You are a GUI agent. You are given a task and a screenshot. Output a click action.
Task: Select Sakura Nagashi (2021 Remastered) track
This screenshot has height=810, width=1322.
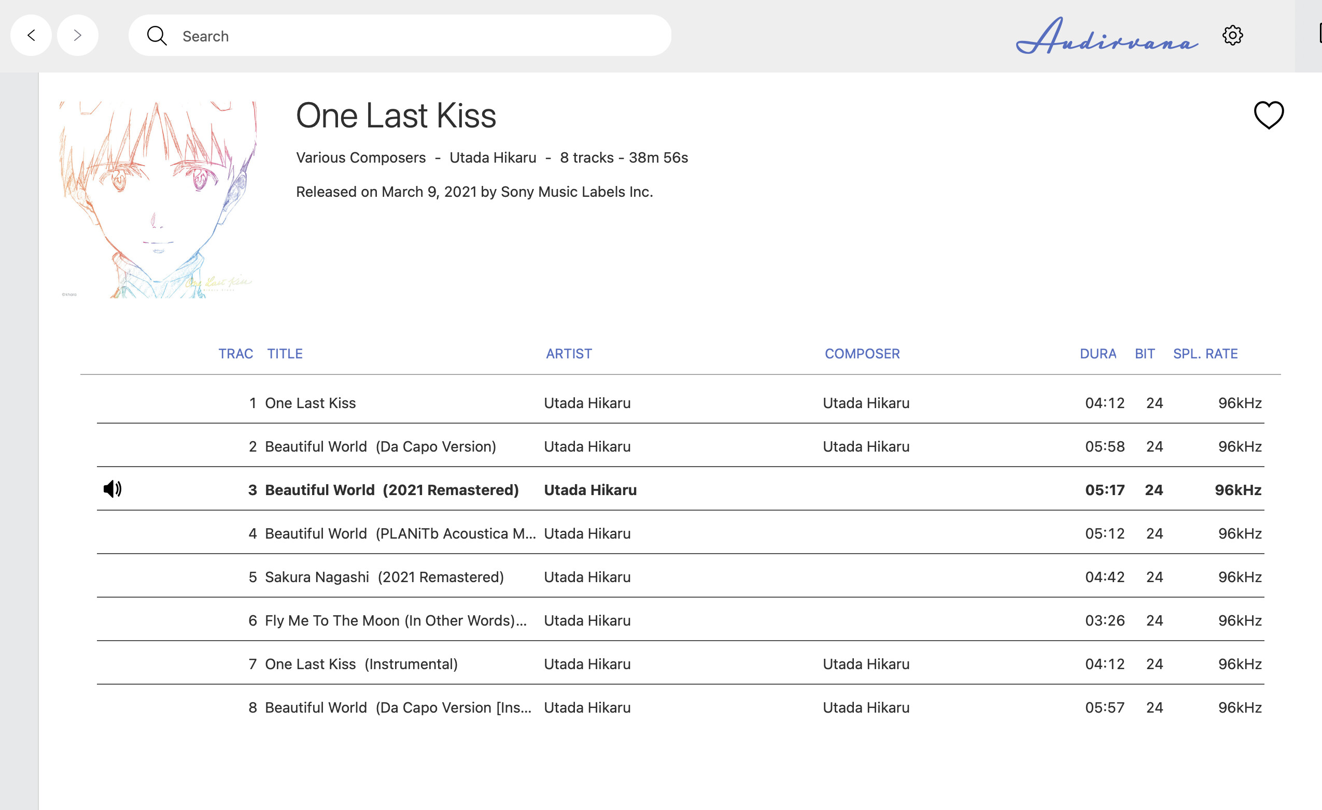point(384,577)
